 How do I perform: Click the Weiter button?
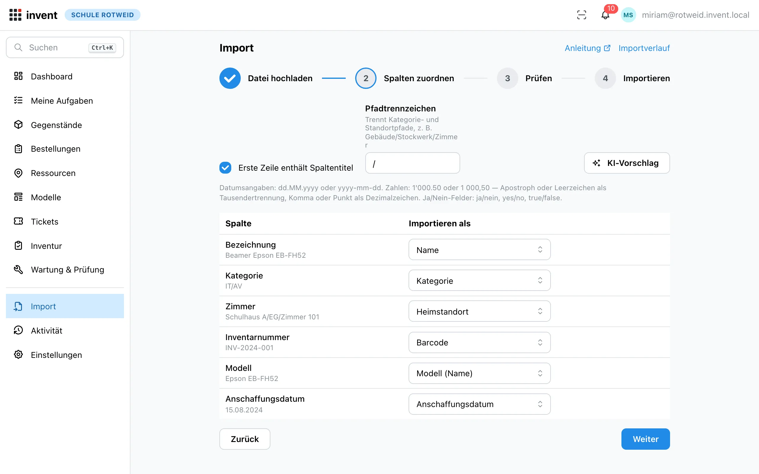[x=645, y=439]
